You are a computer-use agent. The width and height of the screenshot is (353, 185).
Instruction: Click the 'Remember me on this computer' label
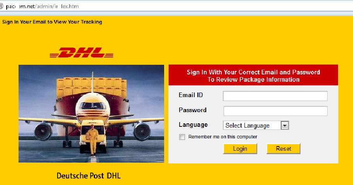[x=222, y=137]
